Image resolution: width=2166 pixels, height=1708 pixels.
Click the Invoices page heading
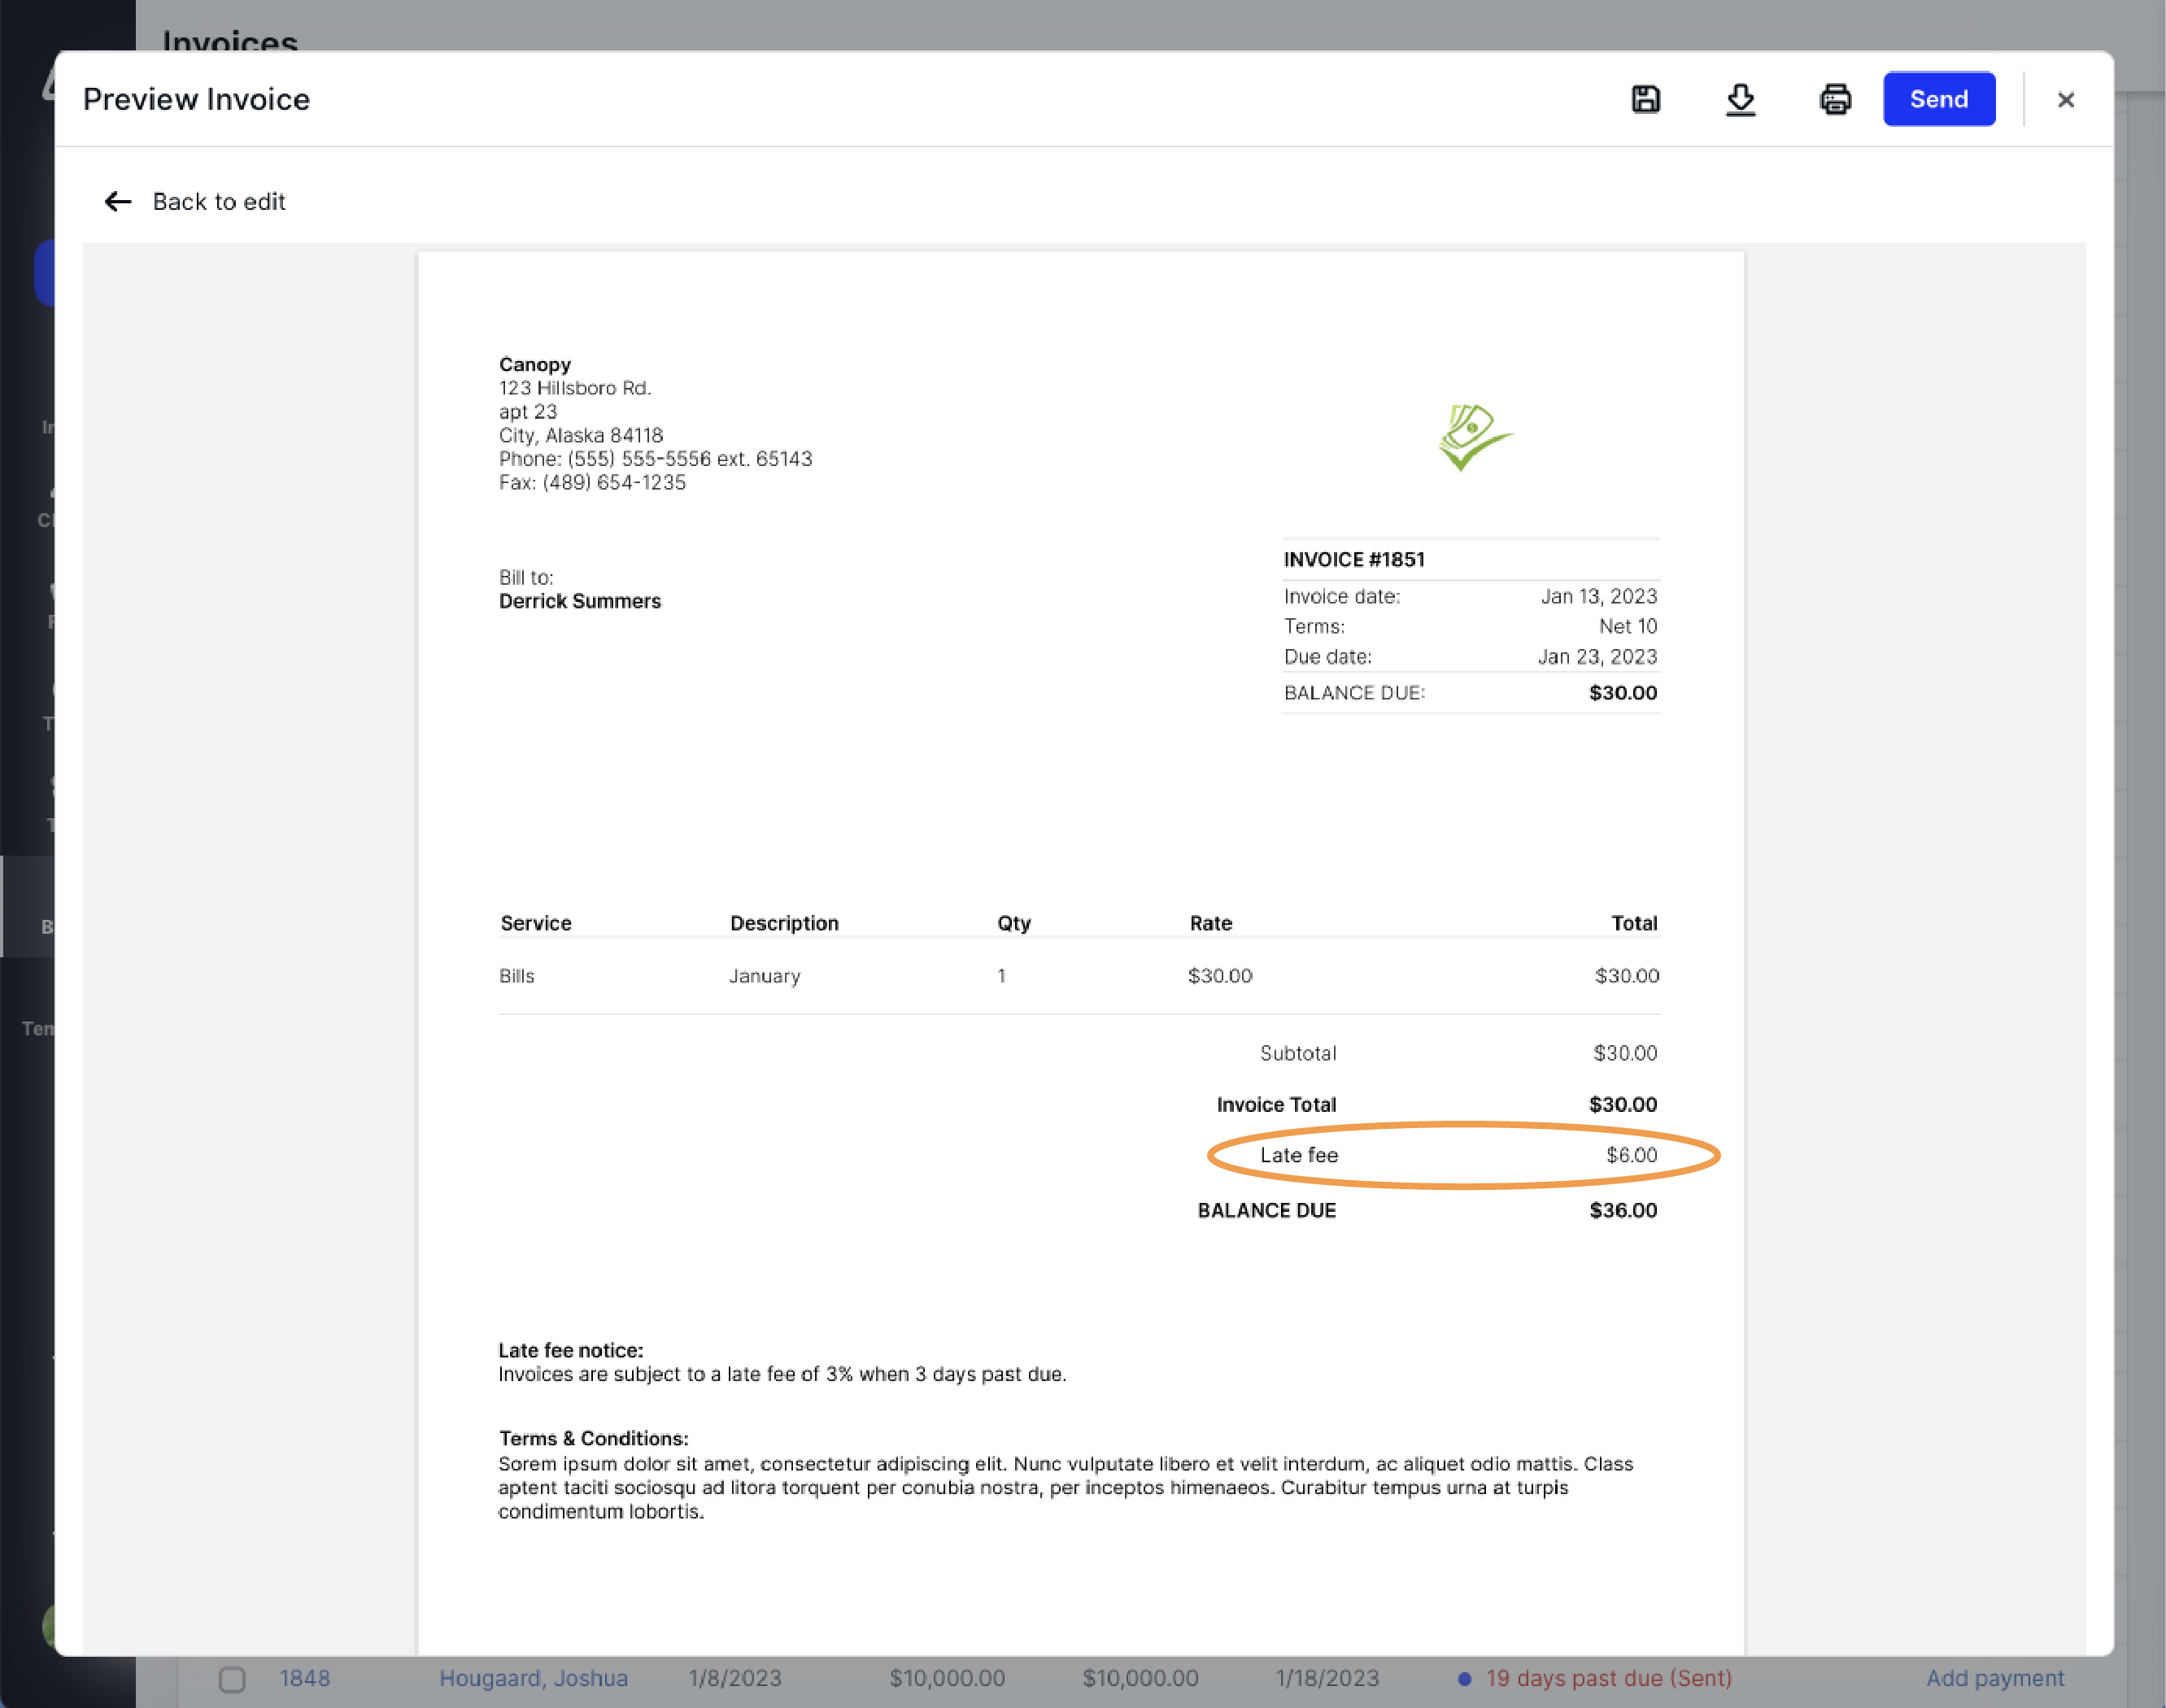[230, 42]
